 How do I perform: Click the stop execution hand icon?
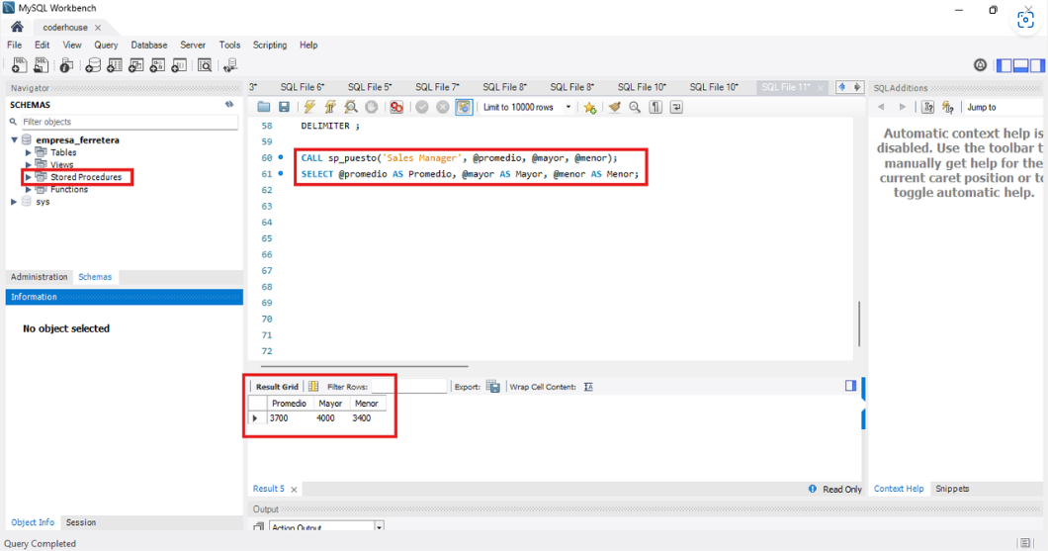(372, 107)
